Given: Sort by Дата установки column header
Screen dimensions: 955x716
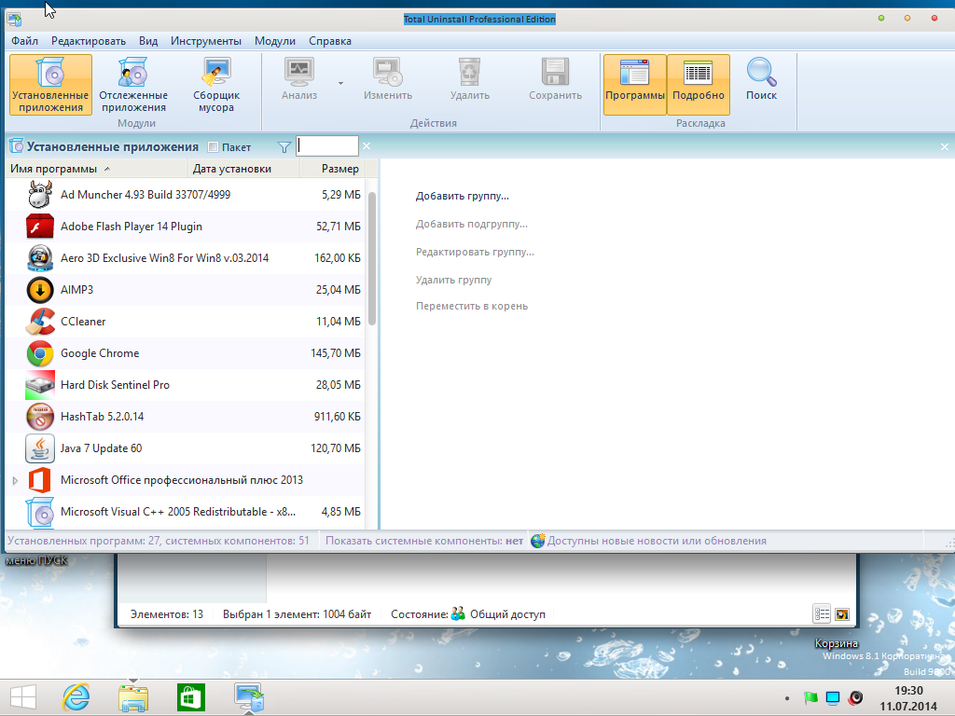Looking at the screenshot, I should tap(243, 169).
